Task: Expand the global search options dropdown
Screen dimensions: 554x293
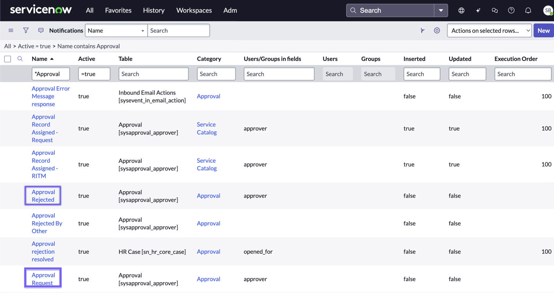Action: [x=441, y=10]
